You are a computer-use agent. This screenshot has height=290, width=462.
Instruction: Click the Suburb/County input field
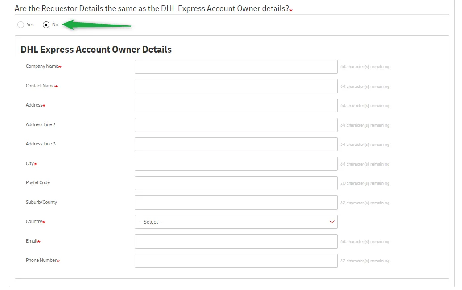[236, 202]
